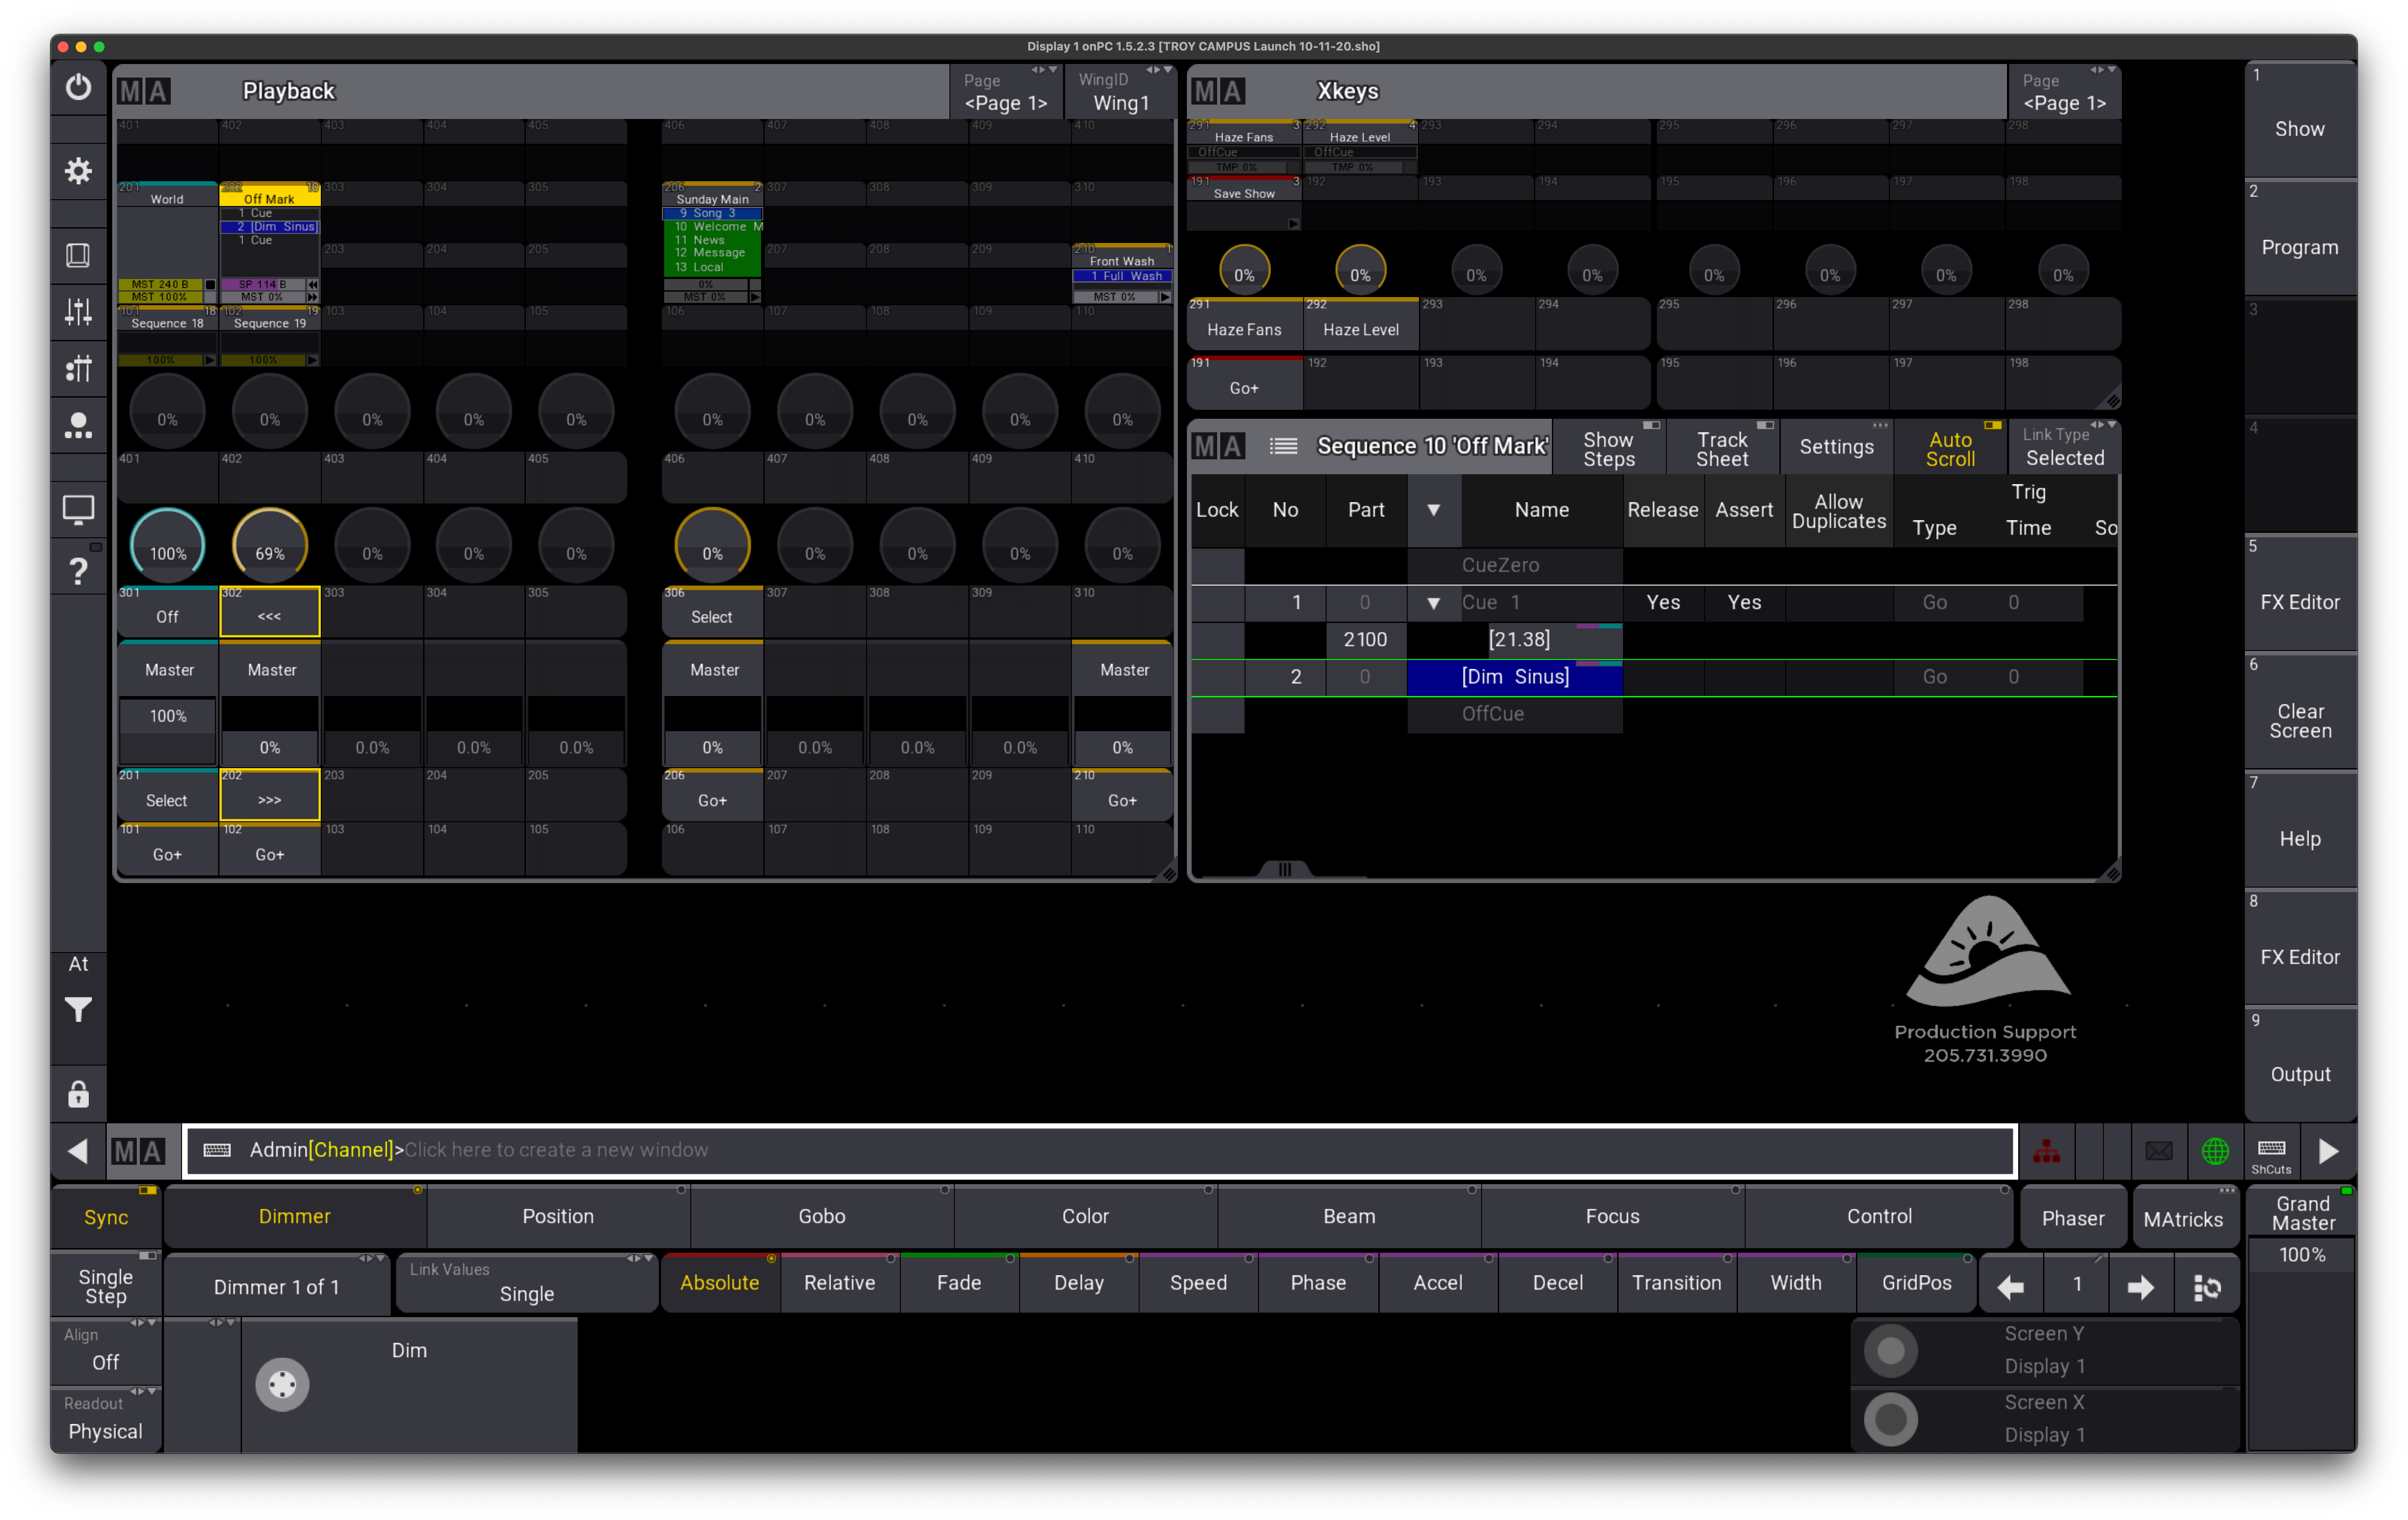Switch to the Beam feature group tab
The height and width of the screenshot is (1520, 2408).
(1349, 1216)
